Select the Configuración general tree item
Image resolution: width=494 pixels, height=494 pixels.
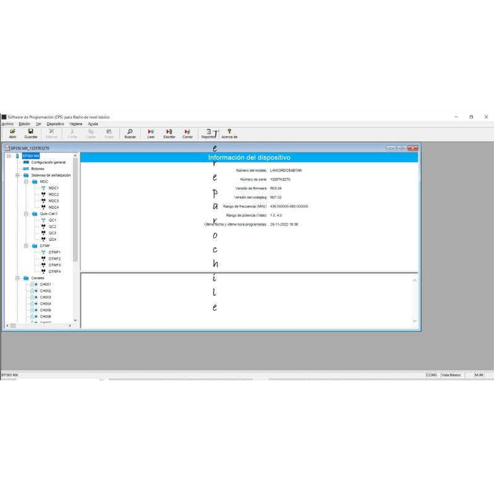[48, 163]
